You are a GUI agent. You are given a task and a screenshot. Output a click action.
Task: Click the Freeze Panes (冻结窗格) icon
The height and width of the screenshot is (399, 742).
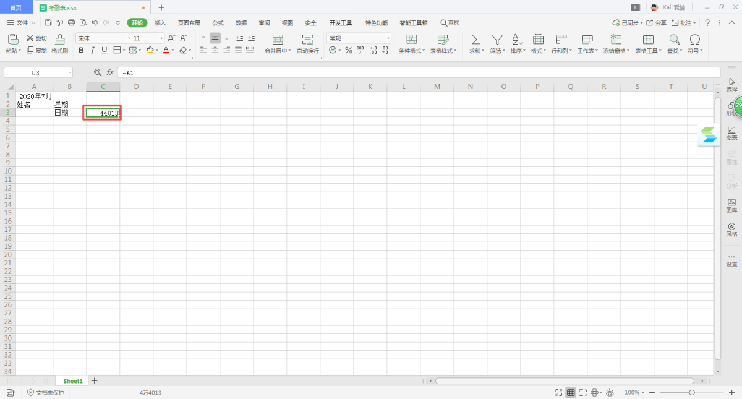616,40
